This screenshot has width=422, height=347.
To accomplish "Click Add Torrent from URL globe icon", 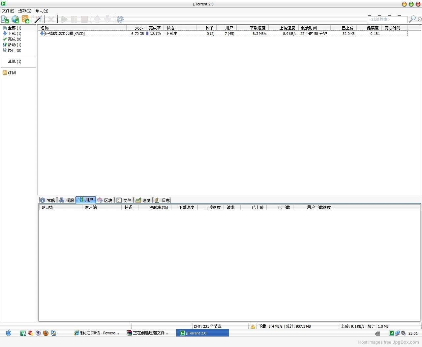I will (15, 19).
